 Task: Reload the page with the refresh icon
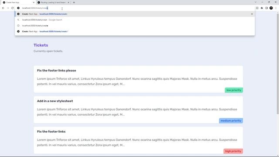coord(13,8)
